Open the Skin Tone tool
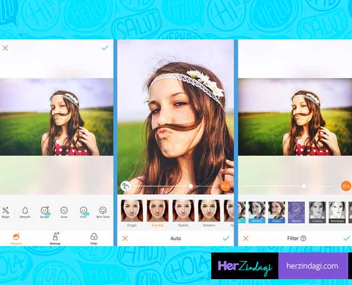Viewport: 352px width, 285px height. coord(103,211)
